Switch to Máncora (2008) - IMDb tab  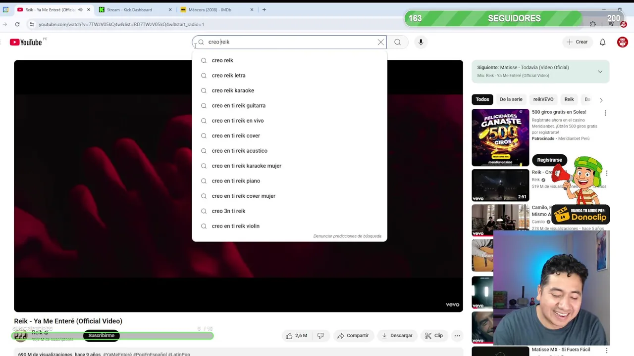(210, 9)
